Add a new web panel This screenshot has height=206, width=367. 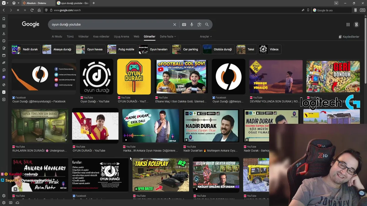(x=4, y=99)
